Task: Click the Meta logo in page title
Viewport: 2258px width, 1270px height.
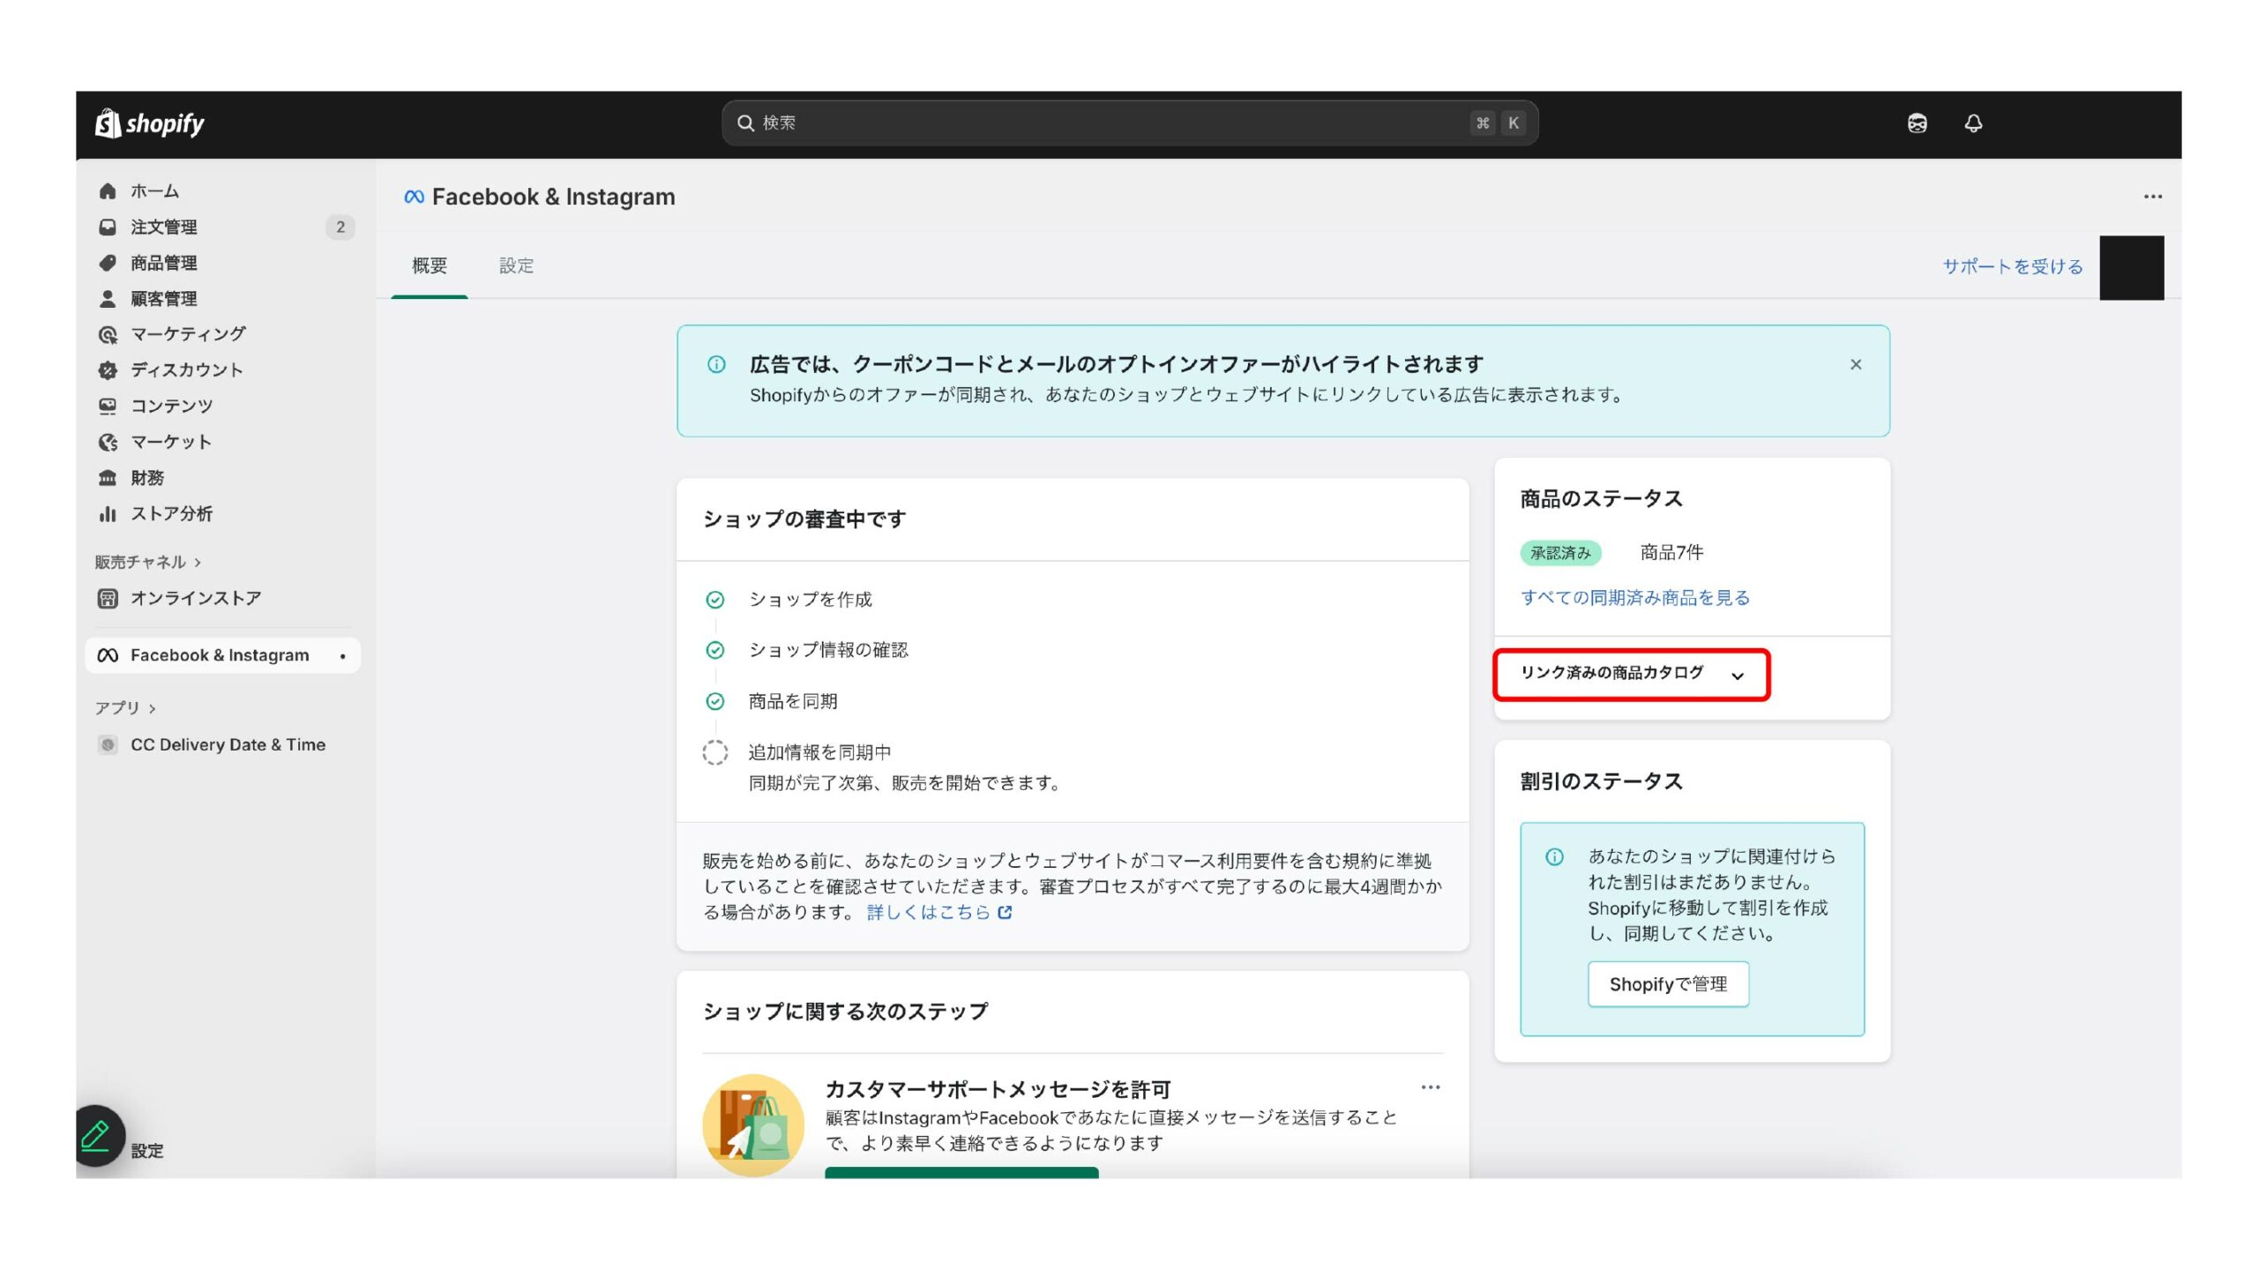Action: (x=414, y=197)
